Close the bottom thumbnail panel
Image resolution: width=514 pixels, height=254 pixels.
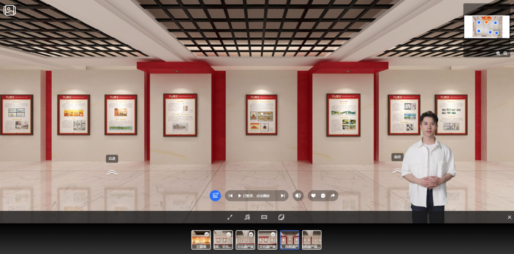[x=509, y=217]
